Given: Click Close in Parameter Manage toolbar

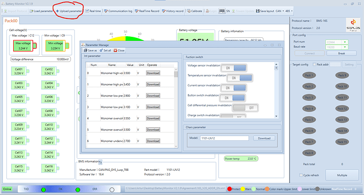Looking at the screenshot, I should [119, 50].
